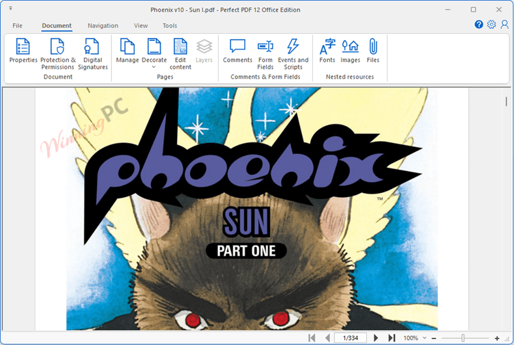Jump to the last page

click(392, 338)
